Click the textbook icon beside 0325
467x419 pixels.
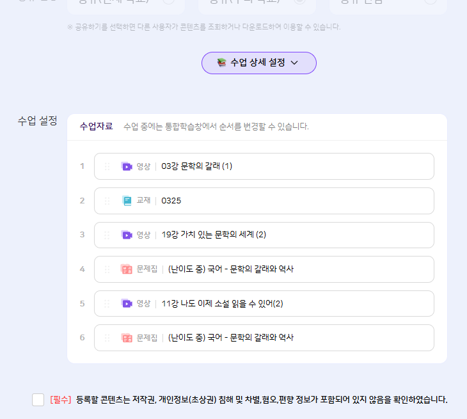127,201
